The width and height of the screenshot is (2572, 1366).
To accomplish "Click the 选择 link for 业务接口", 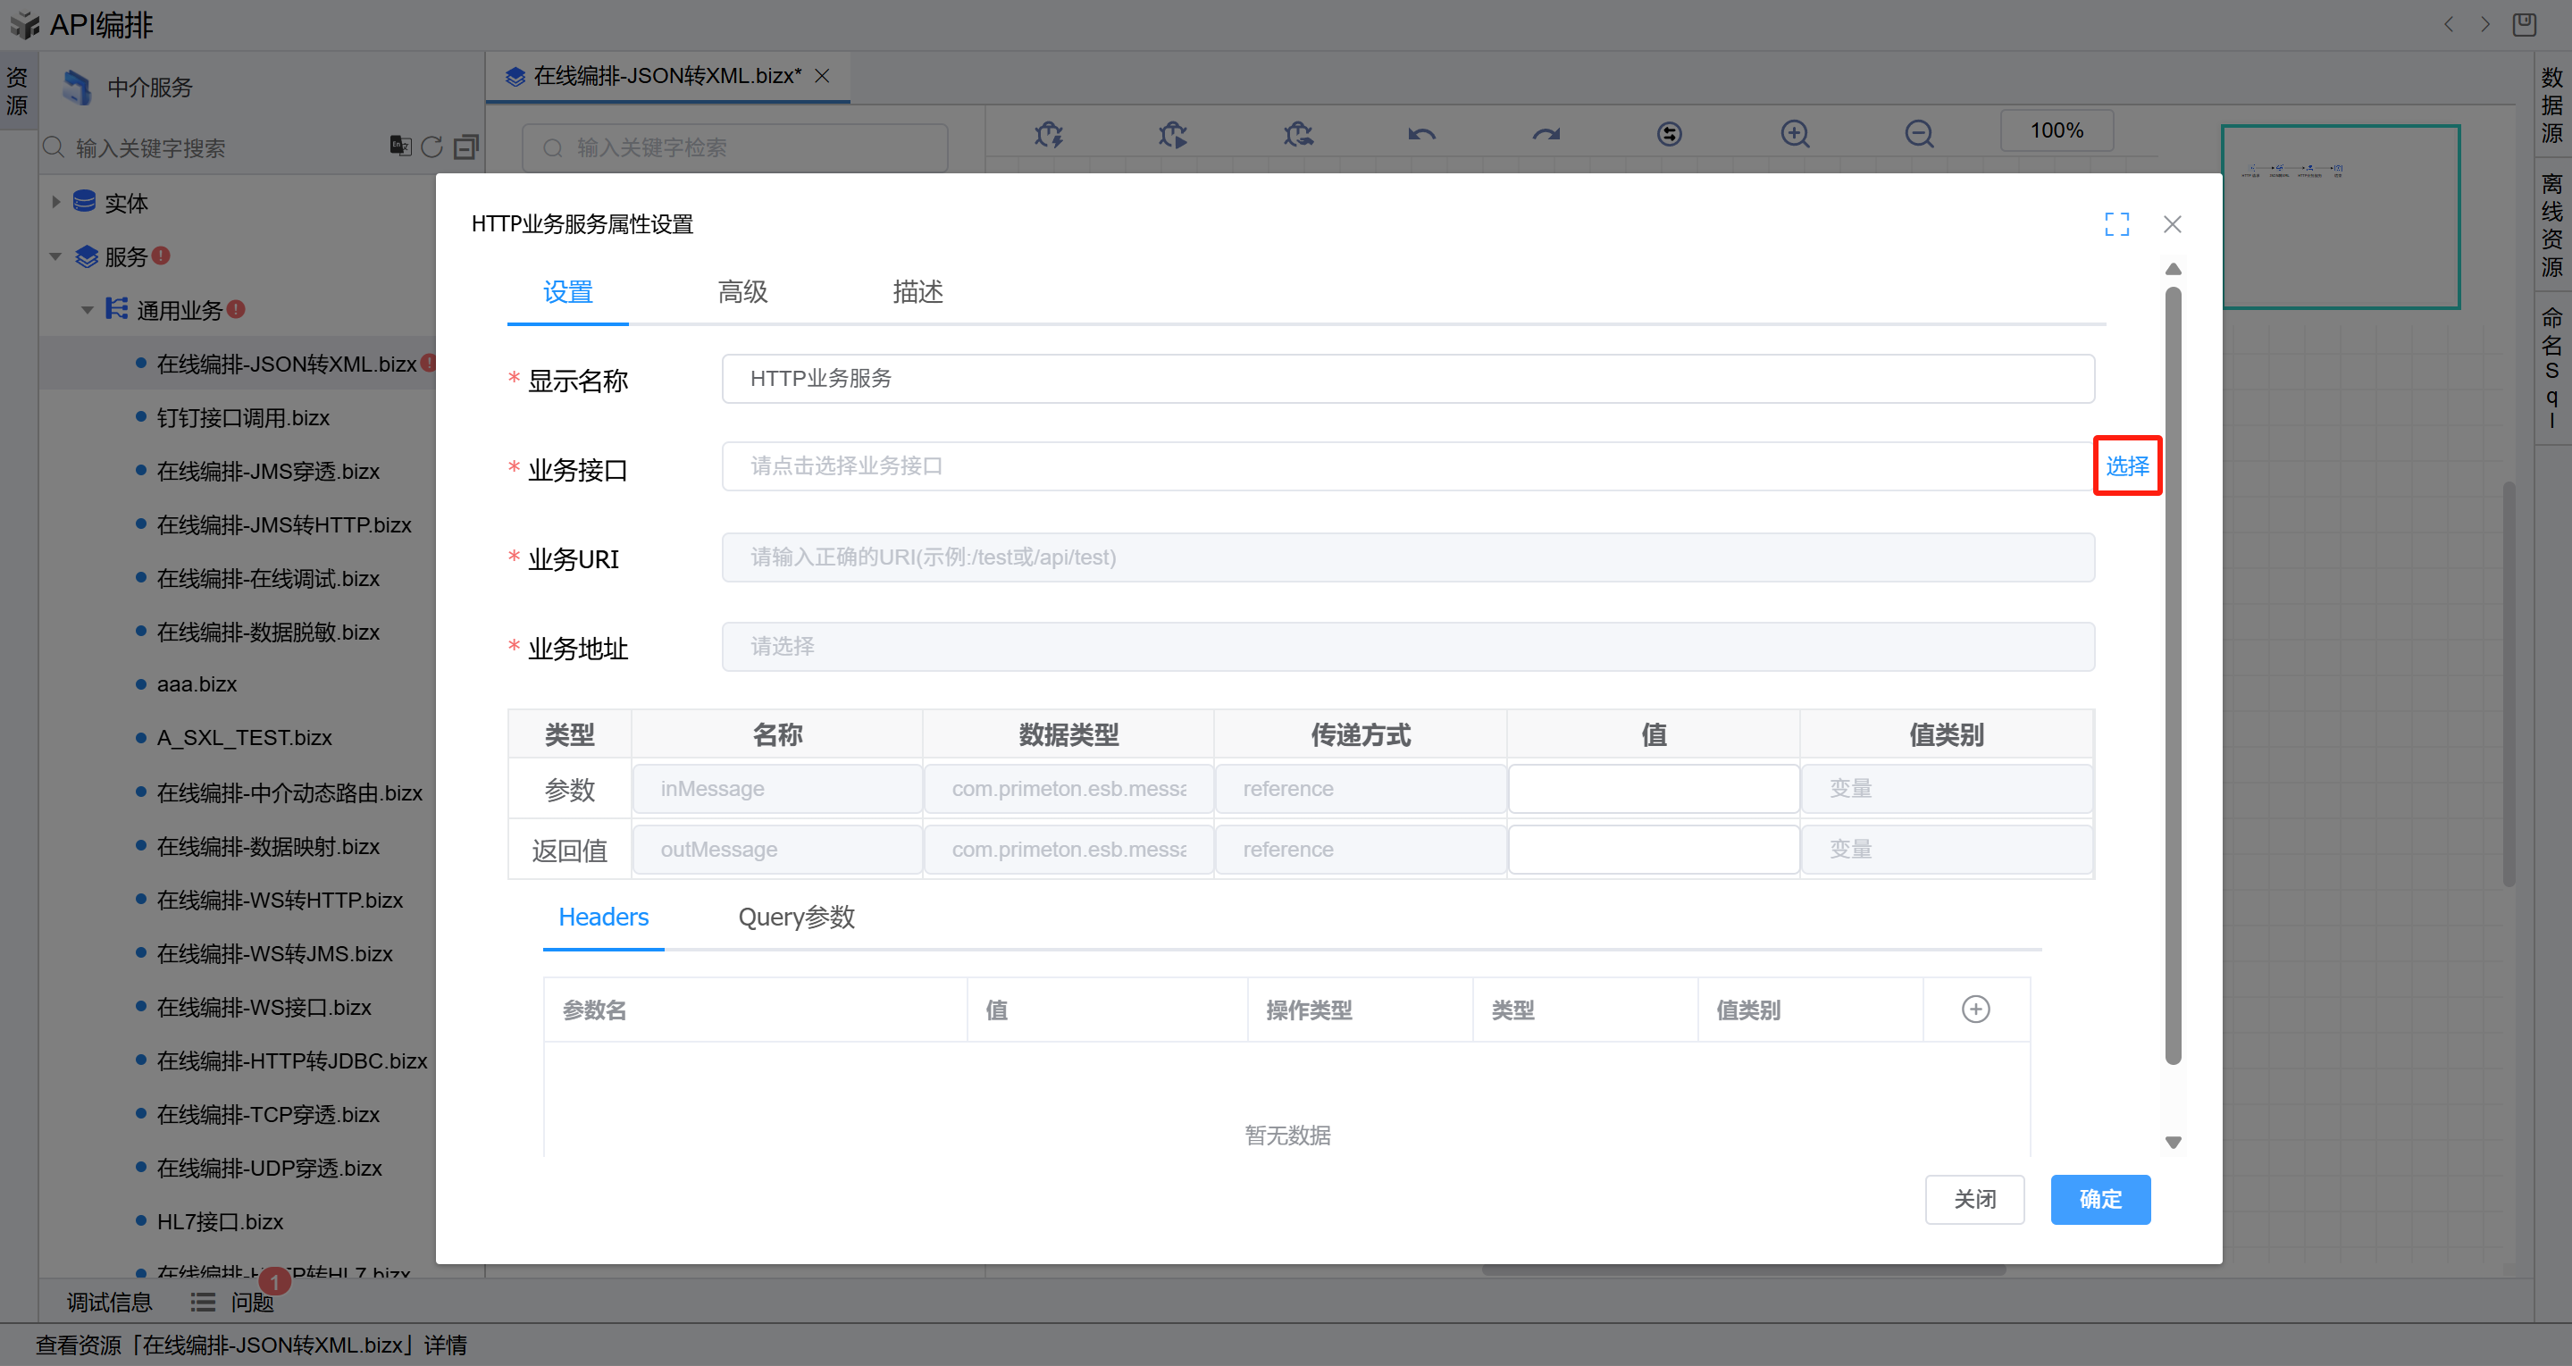I will (x=2127, y=465).
